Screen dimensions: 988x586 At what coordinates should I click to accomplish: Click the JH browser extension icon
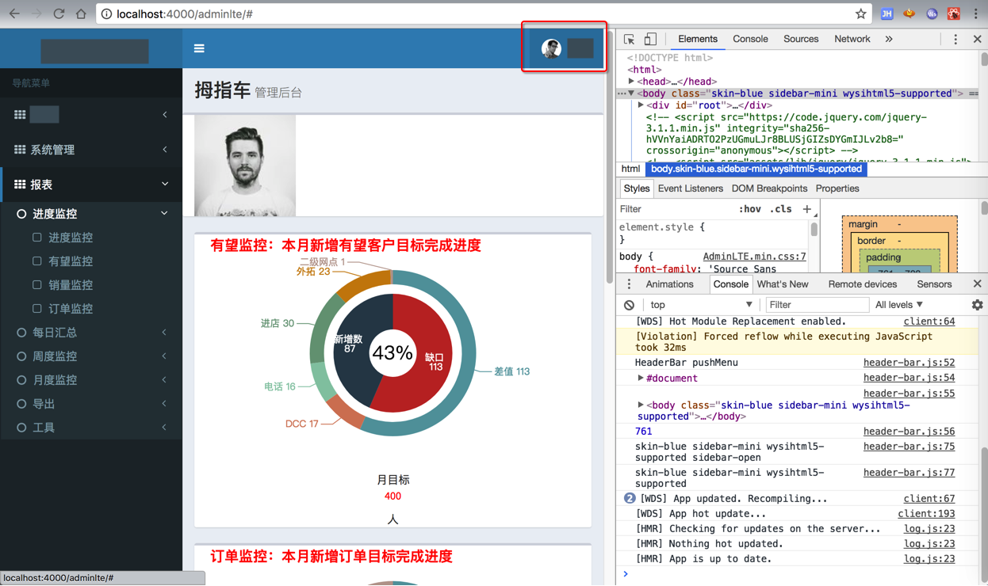(887, 13)
